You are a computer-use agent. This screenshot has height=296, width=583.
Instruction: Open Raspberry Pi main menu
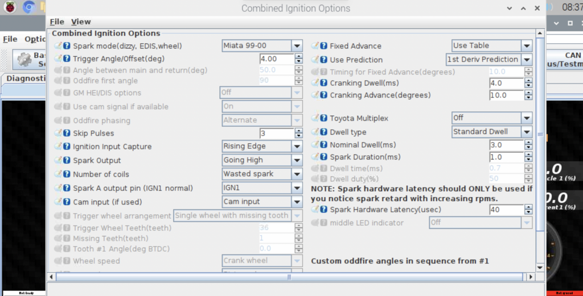(x=10, y=7)
